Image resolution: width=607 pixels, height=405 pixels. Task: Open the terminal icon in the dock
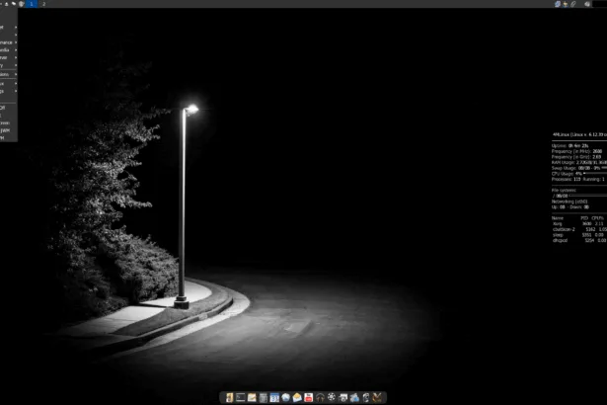[241, 398]
